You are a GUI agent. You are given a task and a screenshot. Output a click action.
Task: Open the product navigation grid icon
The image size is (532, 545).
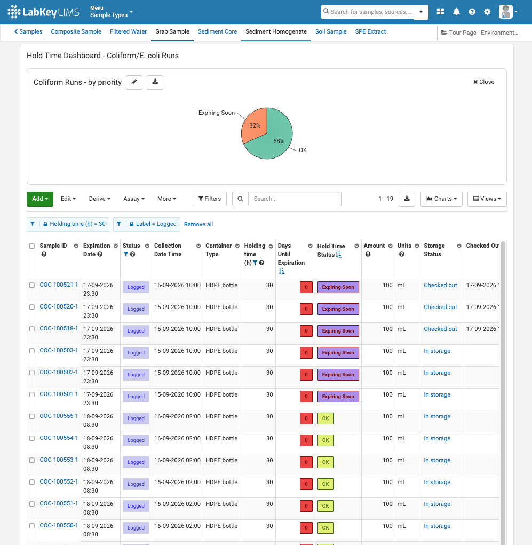(440, 11)
